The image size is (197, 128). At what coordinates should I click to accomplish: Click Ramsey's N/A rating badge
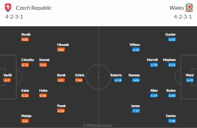pos(136,80)
